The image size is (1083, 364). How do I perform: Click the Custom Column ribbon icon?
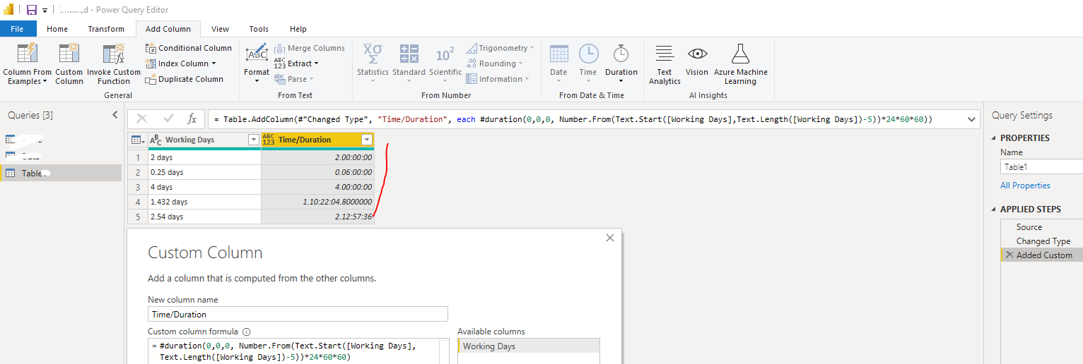point(69,64)
